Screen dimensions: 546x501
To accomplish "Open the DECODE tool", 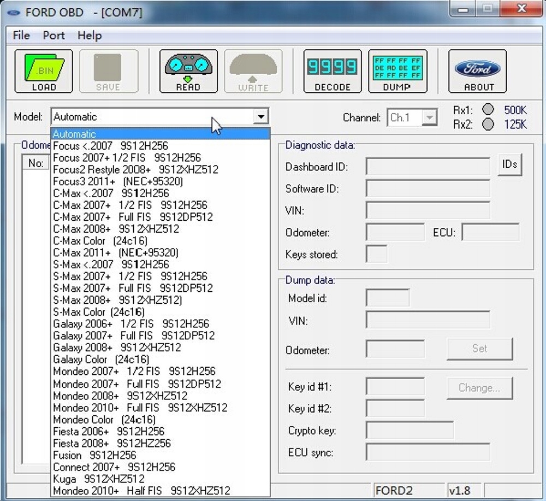I will [332, 71].
